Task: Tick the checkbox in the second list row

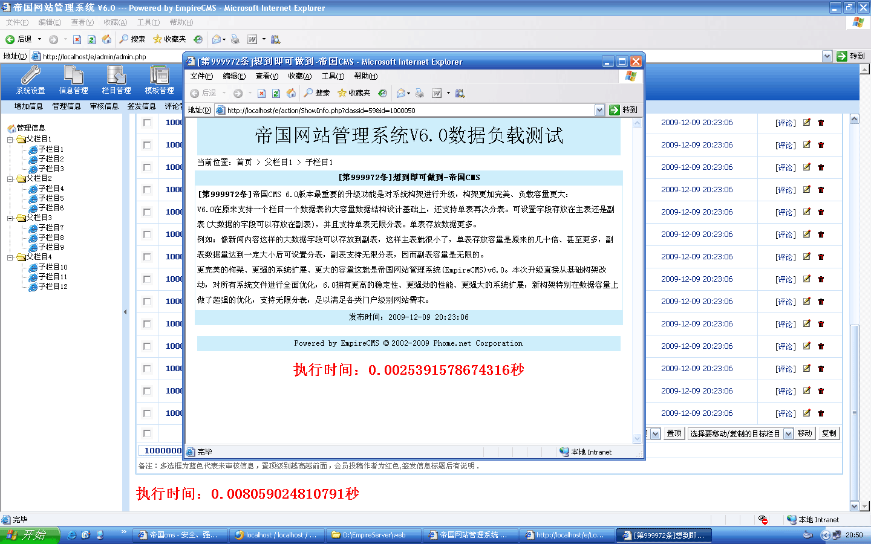Action: click(x=147, y=145)
